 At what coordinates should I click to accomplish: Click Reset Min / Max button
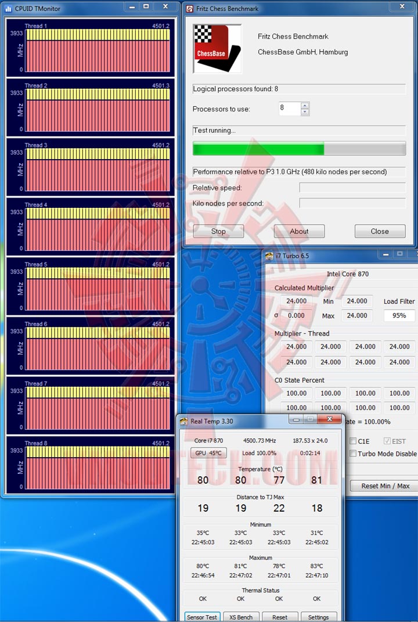click(x=384, y=486)
